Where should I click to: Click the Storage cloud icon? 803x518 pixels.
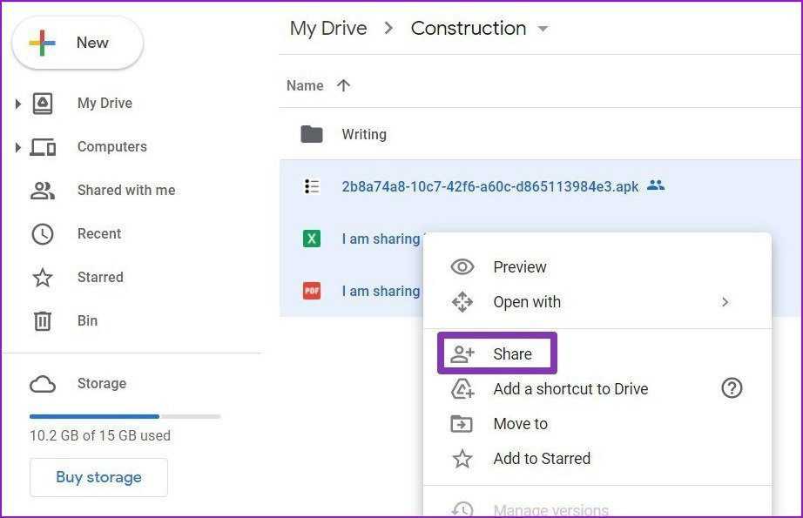[x=43, y=384]
